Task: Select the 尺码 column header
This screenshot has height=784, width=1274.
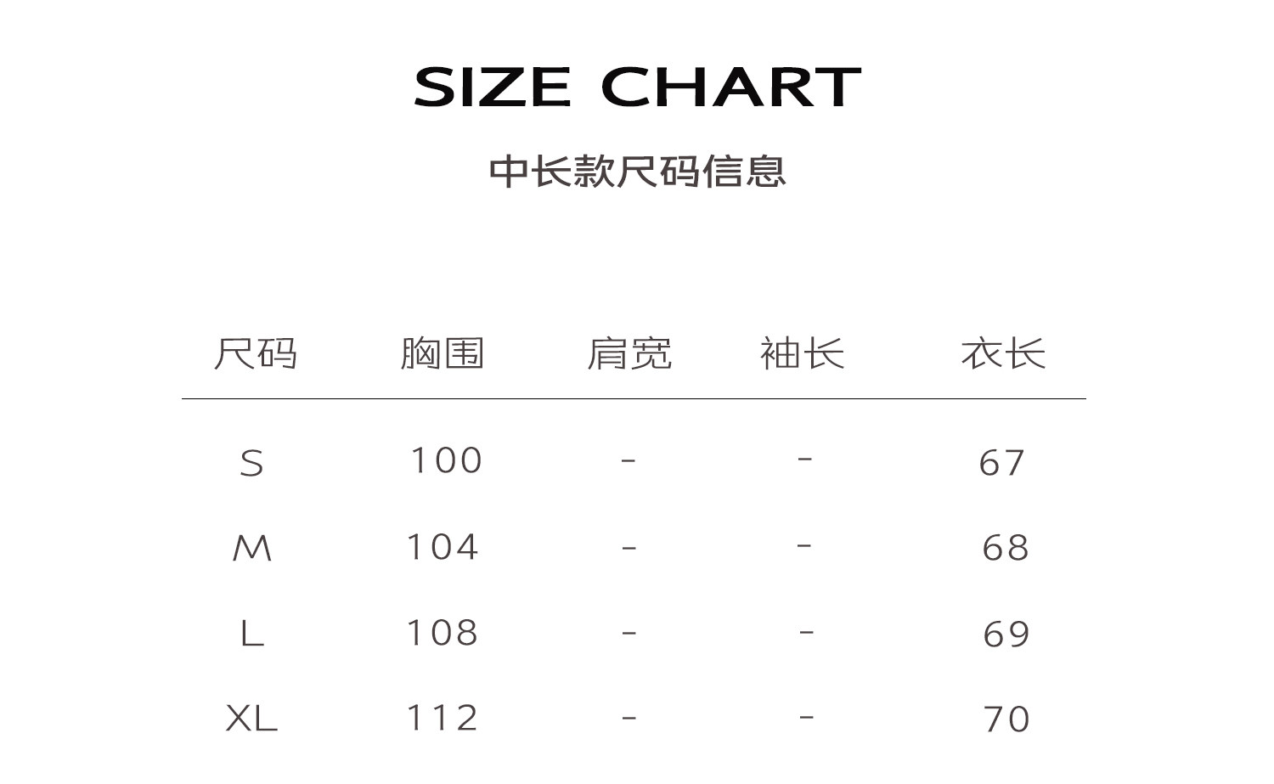Action: (255, 353)
